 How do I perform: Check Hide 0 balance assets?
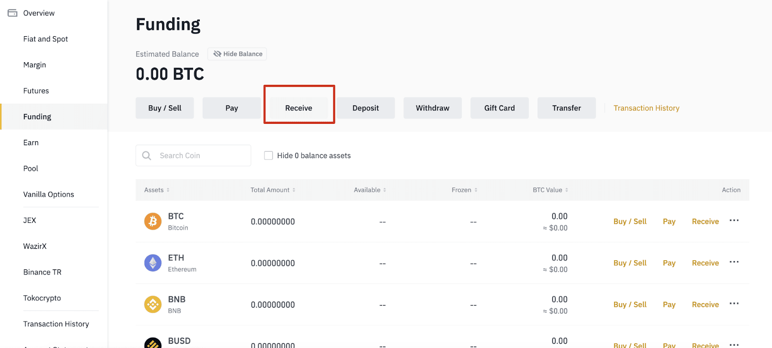point(268,155)
